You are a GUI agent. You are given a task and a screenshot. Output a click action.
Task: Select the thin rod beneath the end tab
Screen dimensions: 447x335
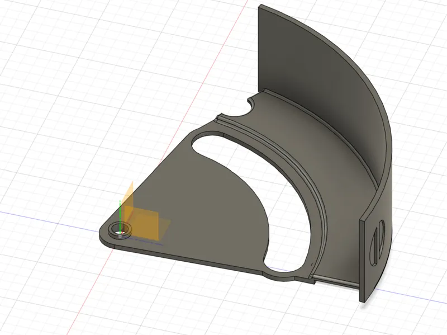[337, 280]
